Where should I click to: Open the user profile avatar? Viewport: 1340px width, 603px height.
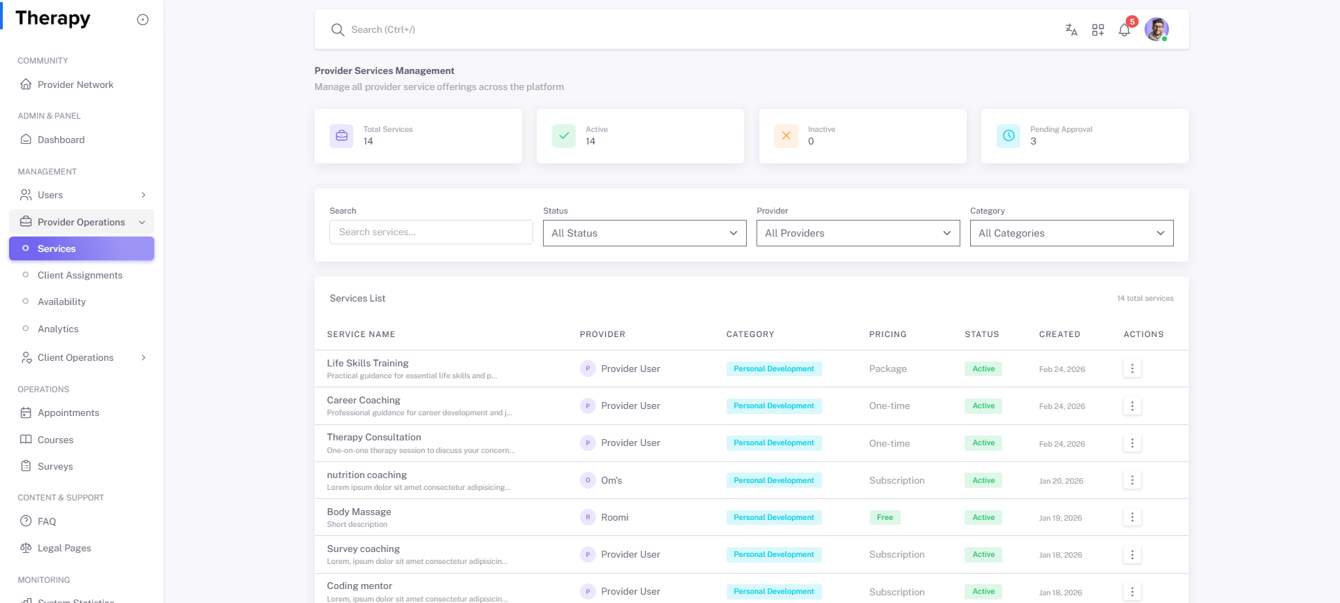[1156, 29]
